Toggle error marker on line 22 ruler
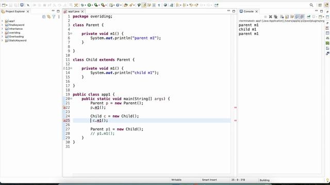The image size is (330, 185). point(64,107)
